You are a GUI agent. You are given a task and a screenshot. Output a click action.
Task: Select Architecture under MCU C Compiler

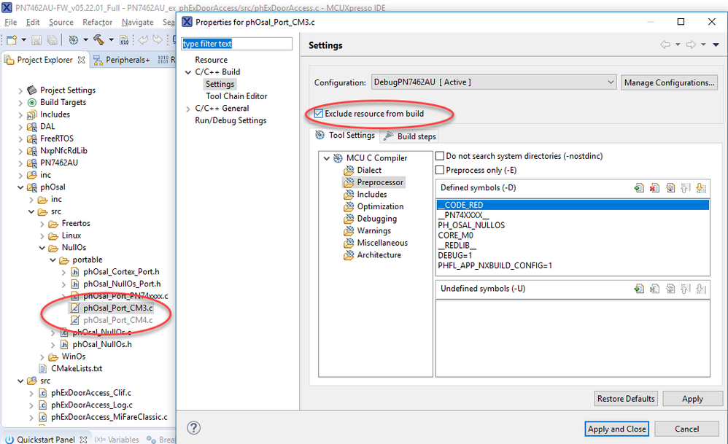(379, 254)
